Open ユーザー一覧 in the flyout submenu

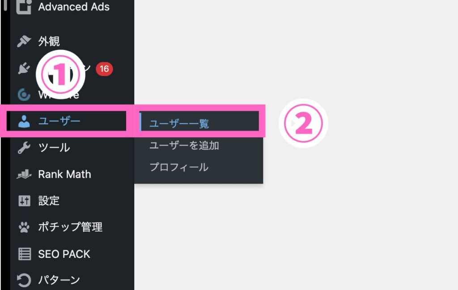(179, 124)
